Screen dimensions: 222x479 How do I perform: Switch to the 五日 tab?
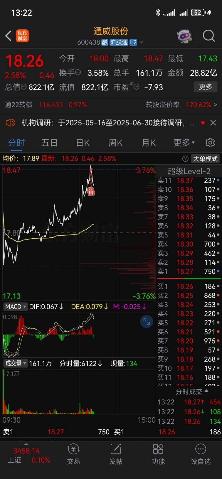coord(49,143)
